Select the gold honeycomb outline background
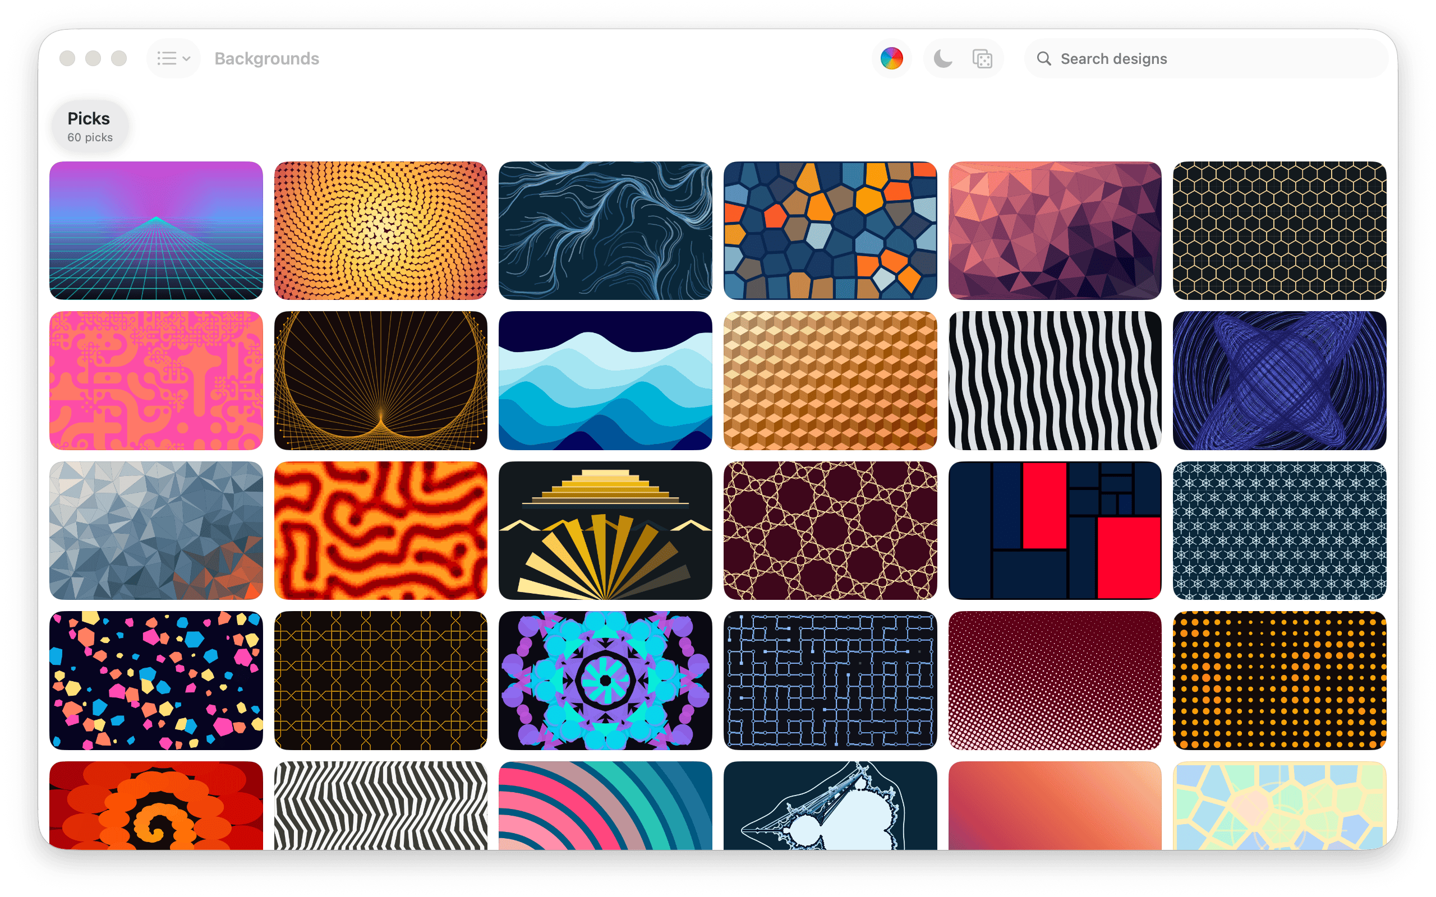Screen dimensions: 1436x897 [1280, 230]
